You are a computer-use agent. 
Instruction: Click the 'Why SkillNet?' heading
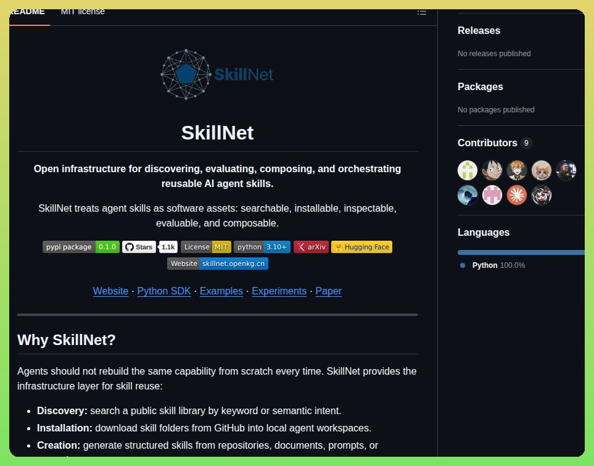[66, 339]
